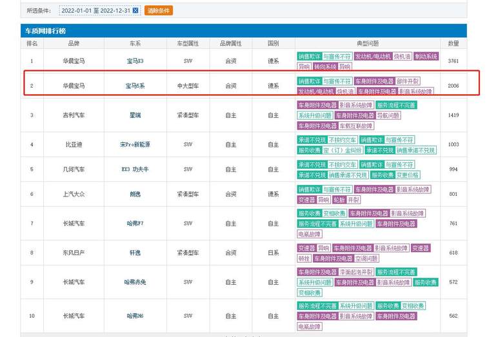Click the 车质网排行榜 table title

tap(45, 31)
